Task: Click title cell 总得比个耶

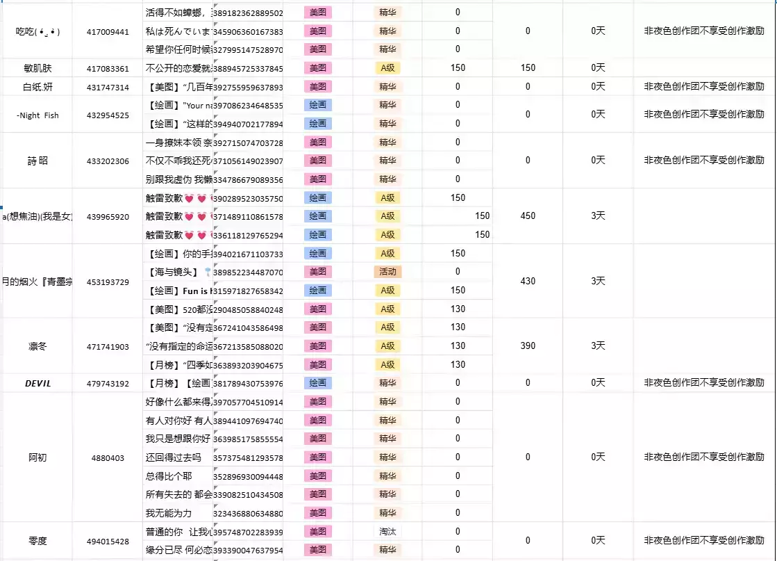Action: (x=178, y=476)
